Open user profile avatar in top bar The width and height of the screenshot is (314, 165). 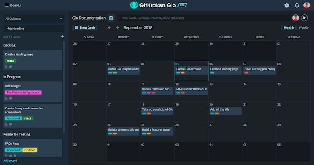click(x=307, y=5)
